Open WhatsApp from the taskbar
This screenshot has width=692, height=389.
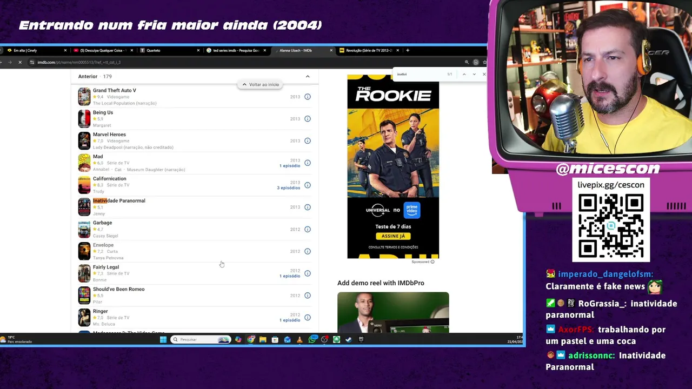pyautogui.click(x=312, y=339)
